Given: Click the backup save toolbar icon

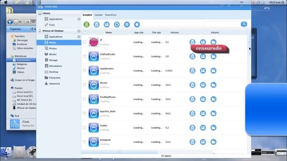Looking at the screenshot, I should click(107, 24).
